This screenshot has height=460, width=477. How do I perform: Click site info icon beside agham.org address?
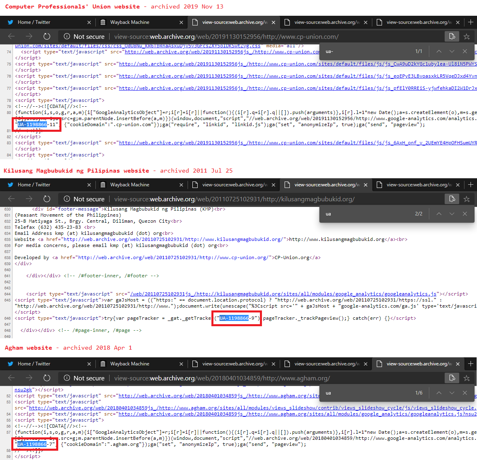pos(67,378)
